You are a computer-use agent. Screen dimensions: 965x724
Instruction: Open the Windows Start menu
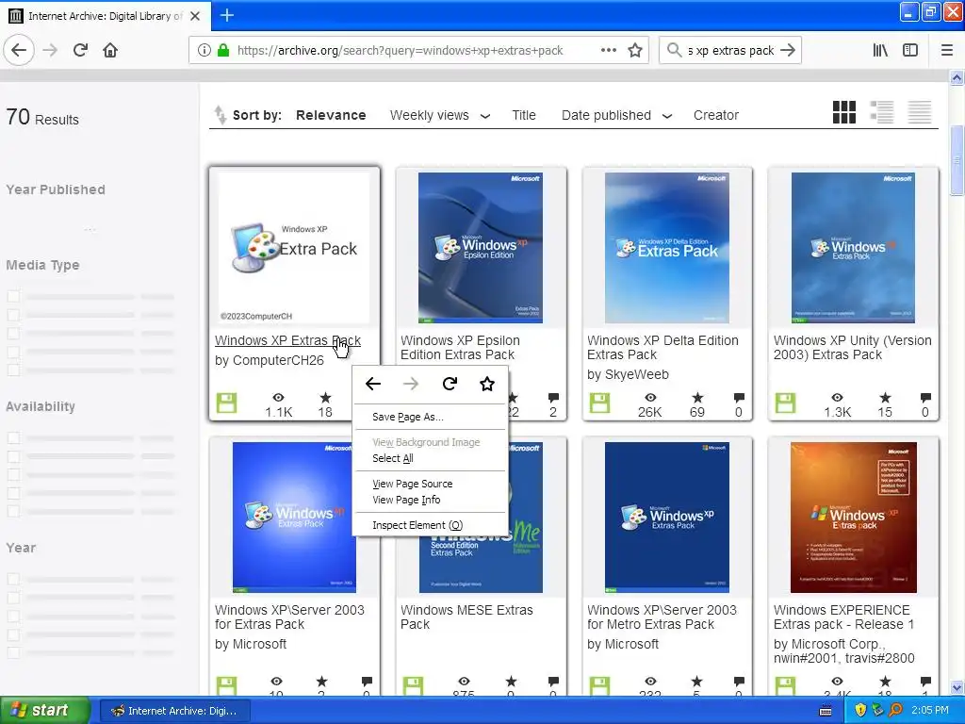pos(44,711)
